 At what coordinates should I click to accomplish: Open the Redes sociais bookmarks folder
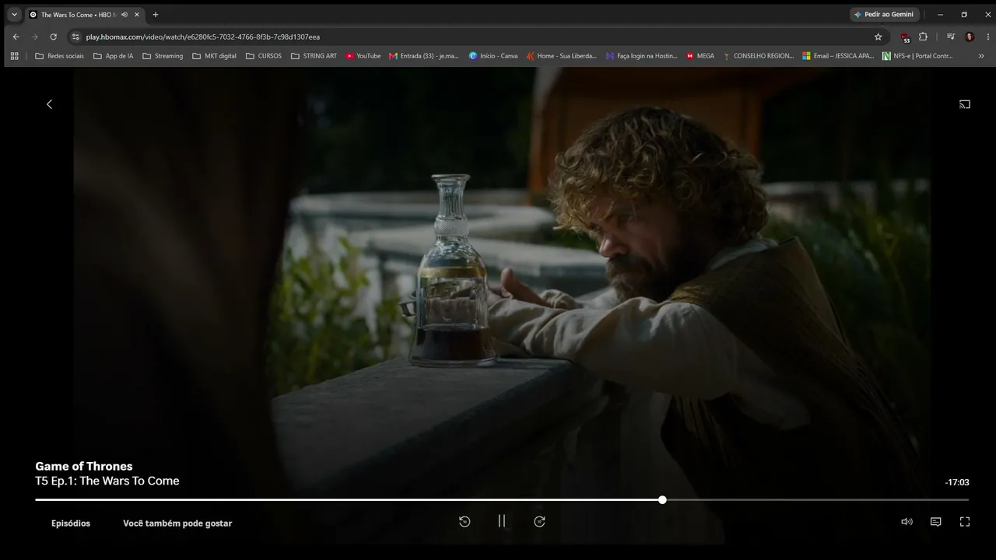(59, 56)
